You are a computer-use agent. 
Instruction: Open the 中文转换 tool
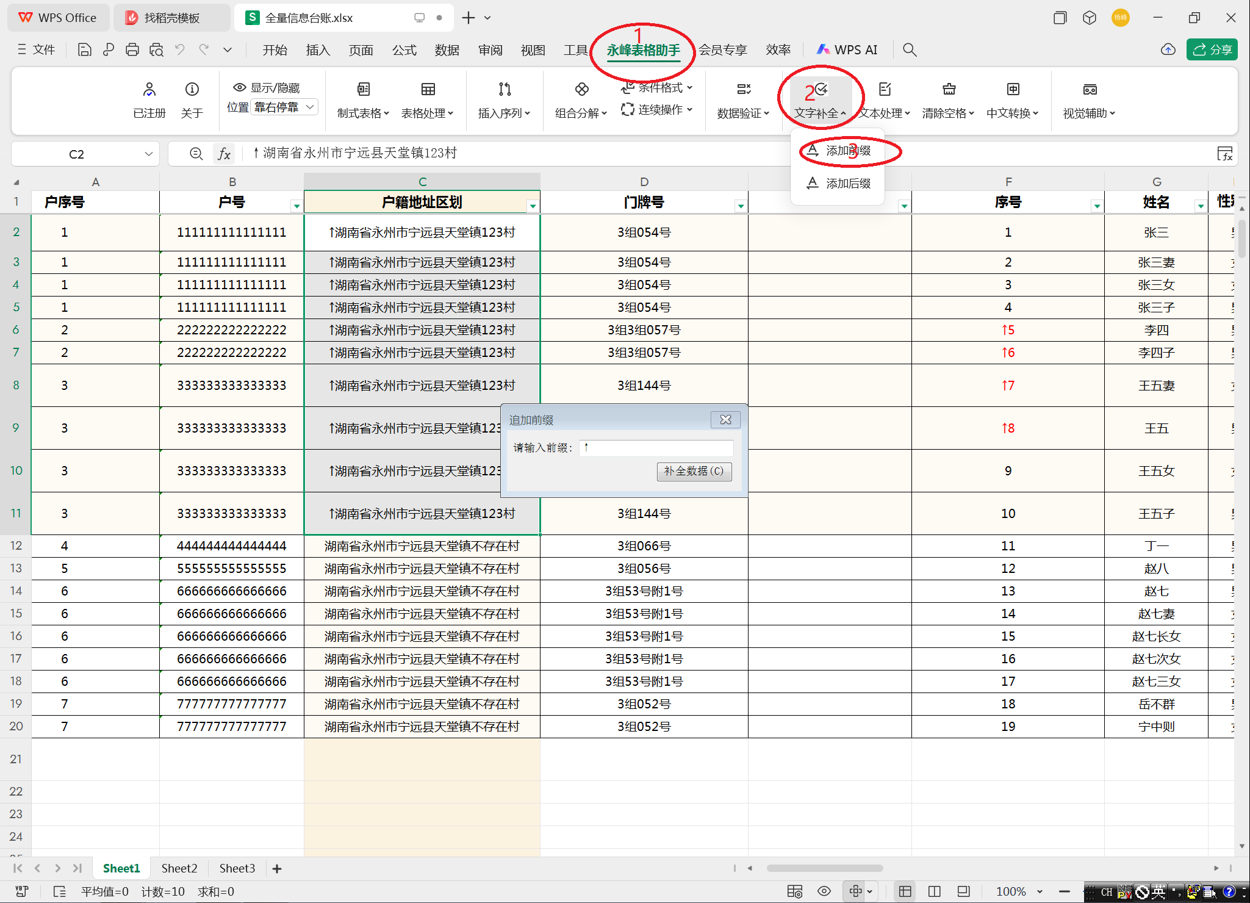[x=1013, y=90]
